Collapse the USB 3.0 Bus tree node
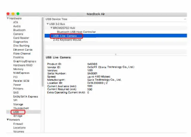Screen dimensions: 191x137 click(x=48, y=24)
